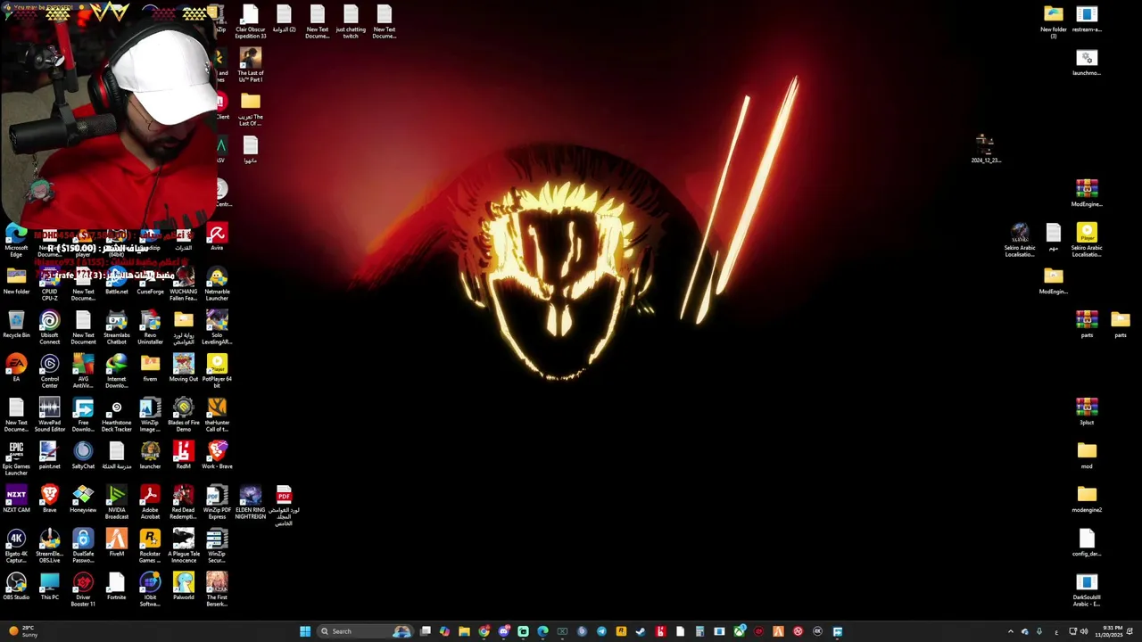1142x642 pixels.
Task: Select the parts WinRAR archive
Action: pyautogui.click(x=1087, y=324)
